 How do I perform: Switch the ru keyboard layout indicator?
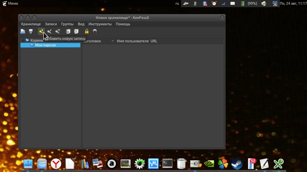[177, 3]
